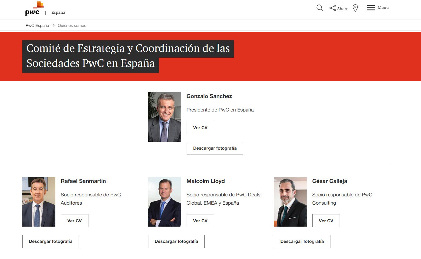421x259 pixels.
Task: Click Rafael Sanmartín's portrait photo
Action: [x=39, y=202]
